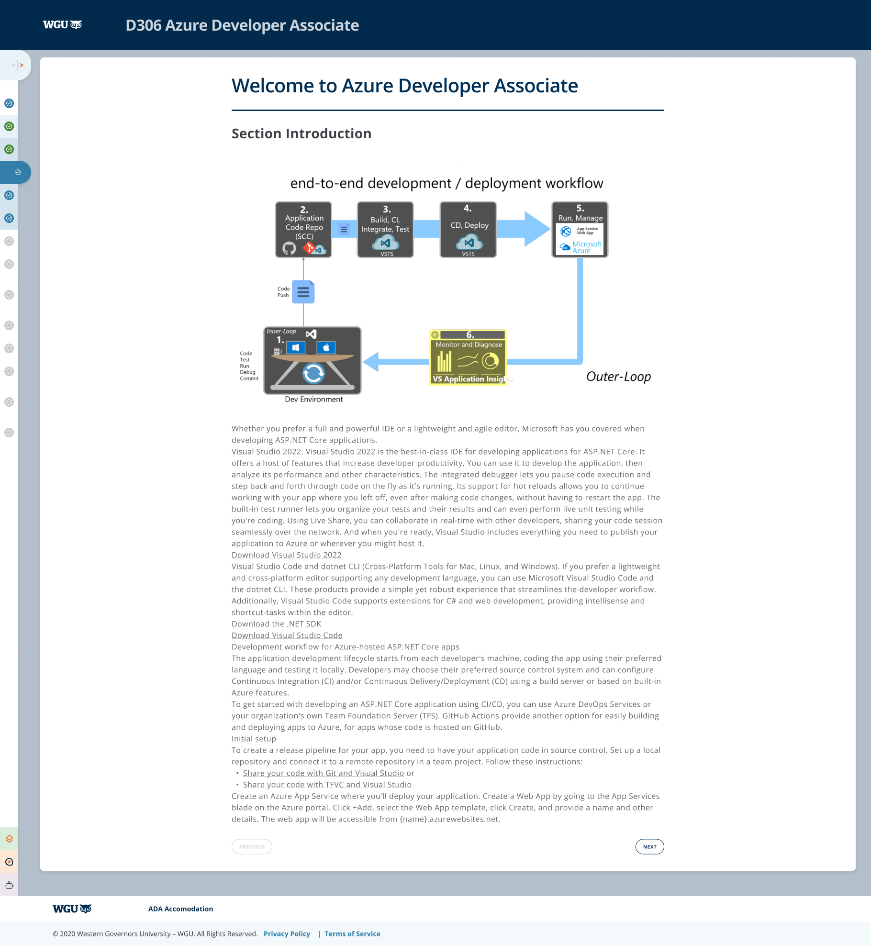Open the topmost blue in-progress section icon
The width and height of the screenshot is (871, 946).
(x=9, y=103)
